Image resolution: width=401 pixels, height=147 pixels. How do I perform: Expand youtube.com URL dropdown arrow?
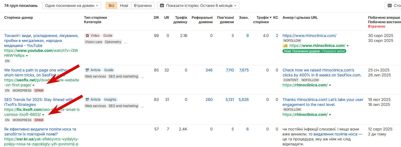pos(27,56)
